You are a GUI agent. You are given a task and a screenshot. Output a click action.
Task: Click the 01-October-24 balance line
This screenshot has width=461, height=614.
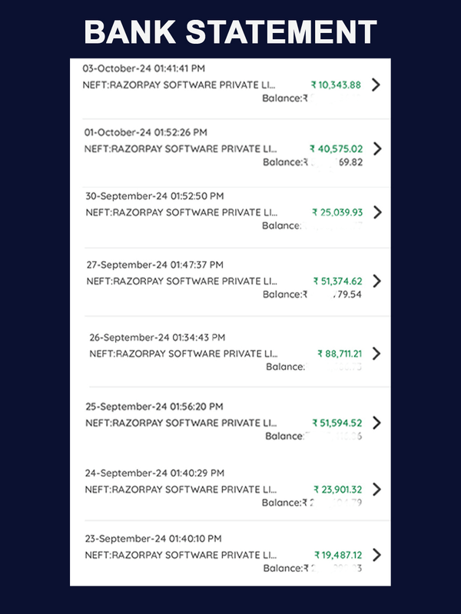click(x=312, y=162)
